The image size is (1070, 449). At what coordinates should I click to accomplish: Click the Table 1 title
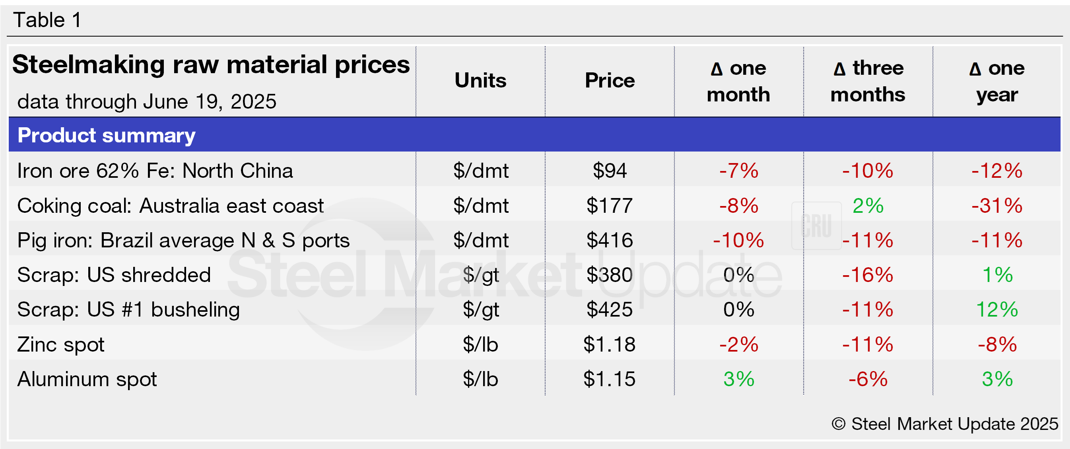tap(47, 20)
